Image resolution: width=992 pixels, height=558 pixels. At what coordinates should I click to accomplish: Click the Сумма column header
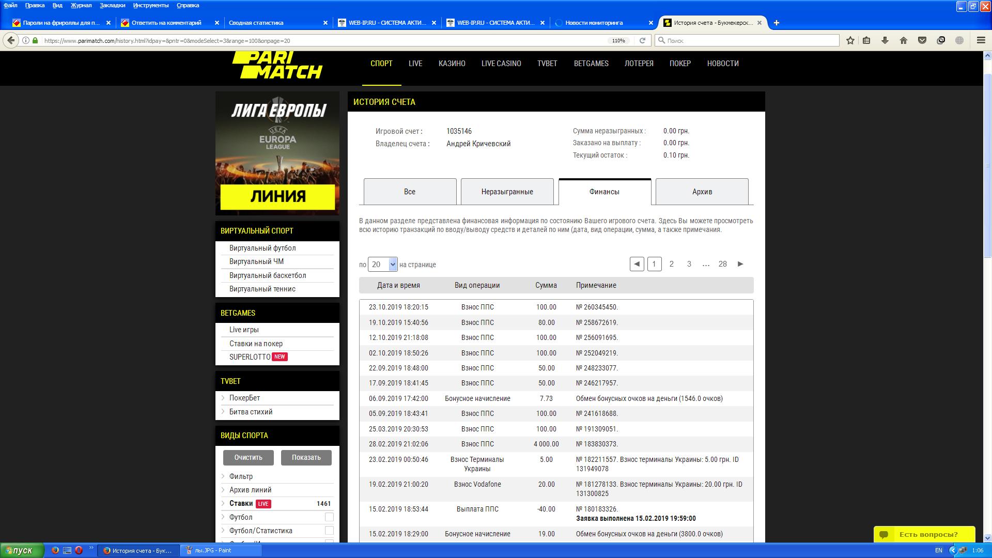pos(546,285)
